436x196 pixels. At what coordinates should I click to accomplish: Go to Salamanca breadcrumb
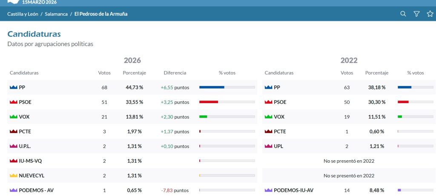point(56,14)
